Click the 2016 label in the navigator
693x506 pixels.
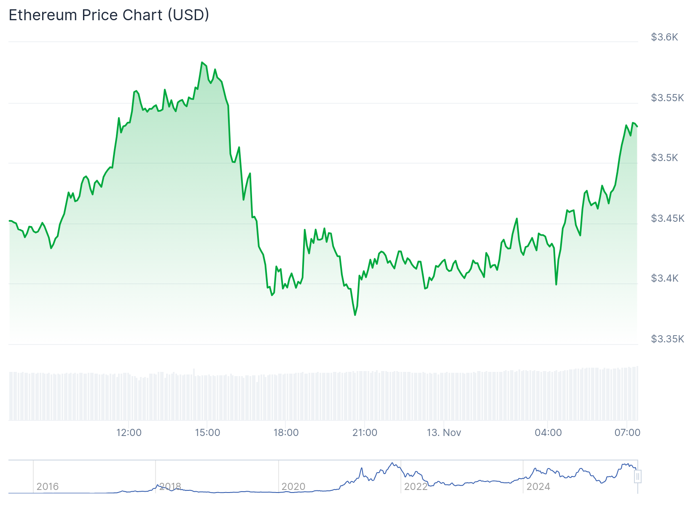(x=48, y=487)
